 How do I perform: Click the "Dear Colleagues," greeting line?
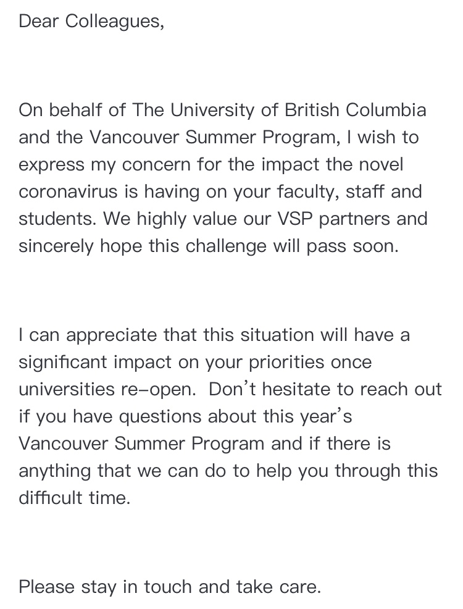(91, 22)
